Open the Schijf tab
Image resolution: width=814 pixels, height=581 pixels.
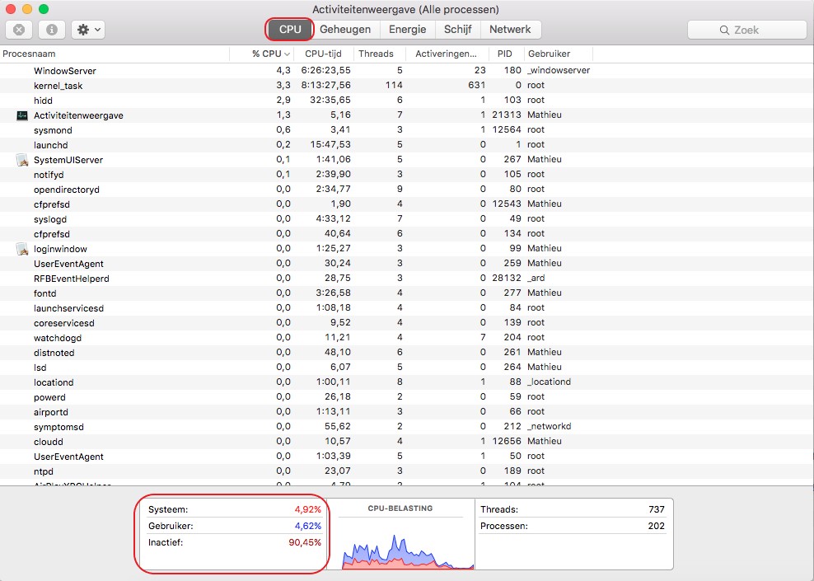457,30
